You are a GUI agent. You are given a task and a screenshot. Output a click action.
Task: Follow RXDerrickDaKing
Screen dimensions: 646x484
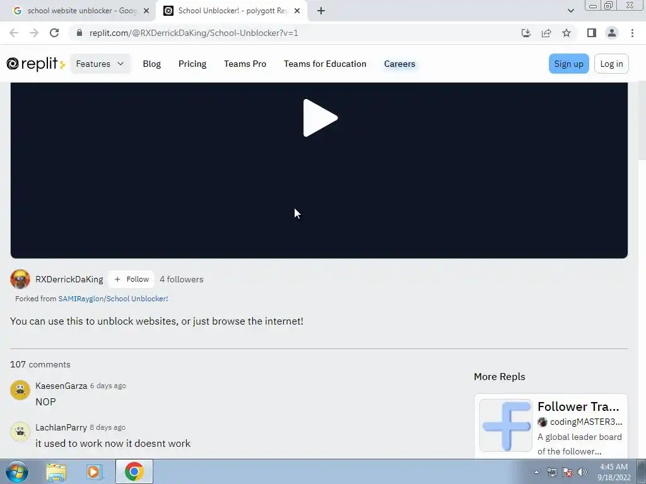click(x=131, y=279)
